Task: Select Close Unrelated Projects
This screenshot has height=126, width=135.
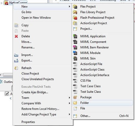Action: coord(38,79)
